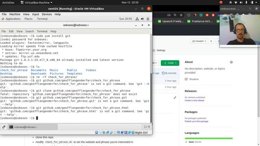Click the VirtualBox display status icon
Image resolution: width=260 pixels, height=146 pixels.
(119, 133)
